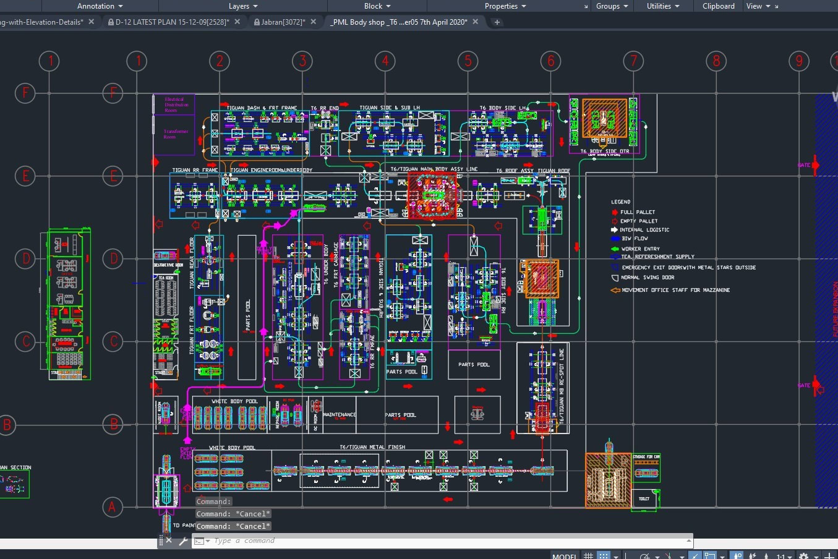Select green WORKER ENTRY legend arrow
This screenshot has width=838, height=559.
click(615, 249)
